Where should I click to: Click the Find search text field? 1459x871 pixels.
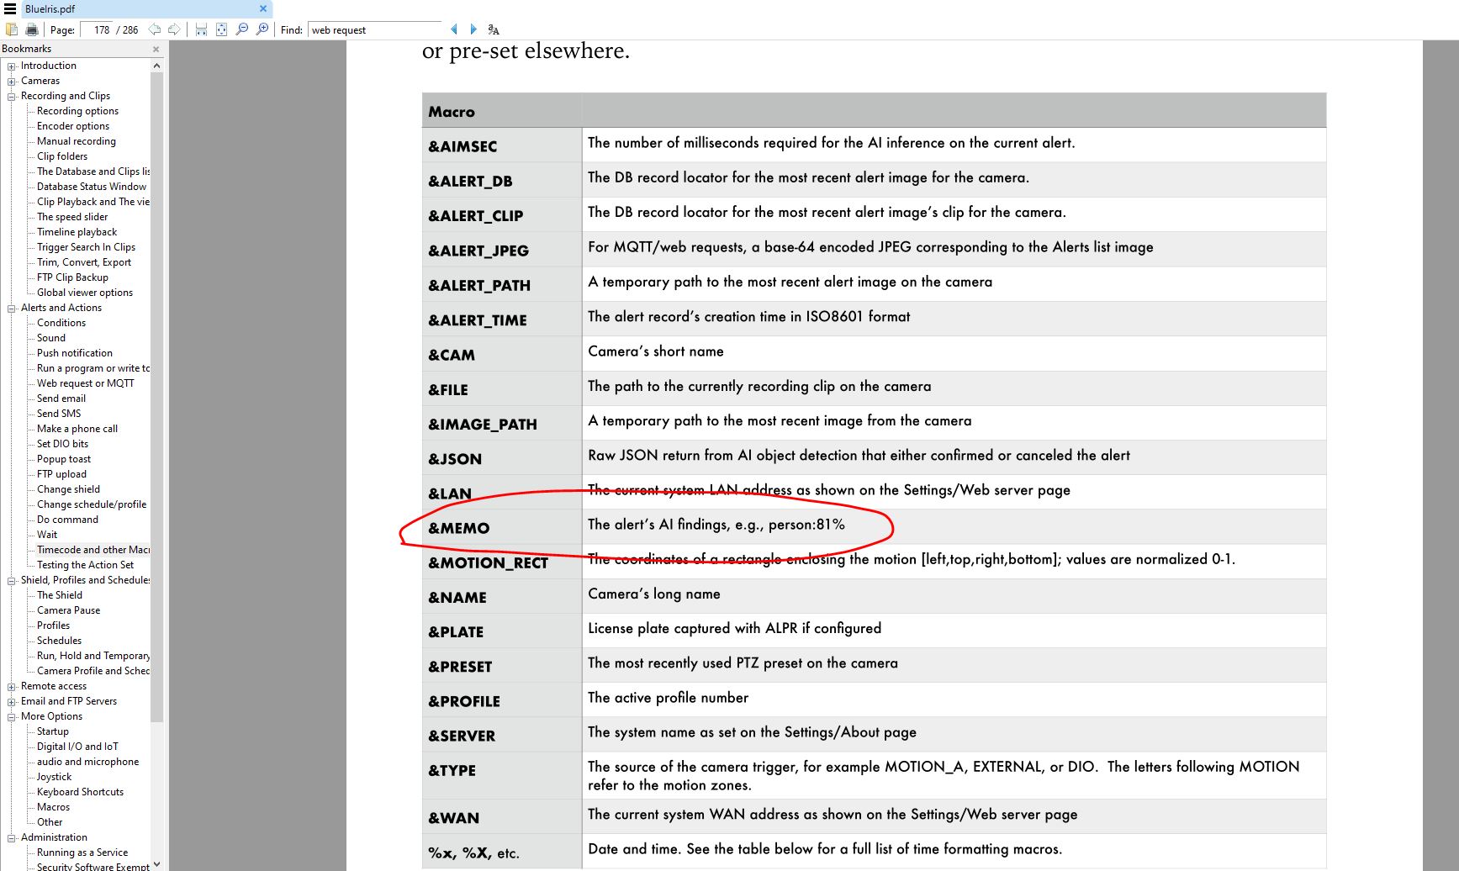(x=374, y=29)
